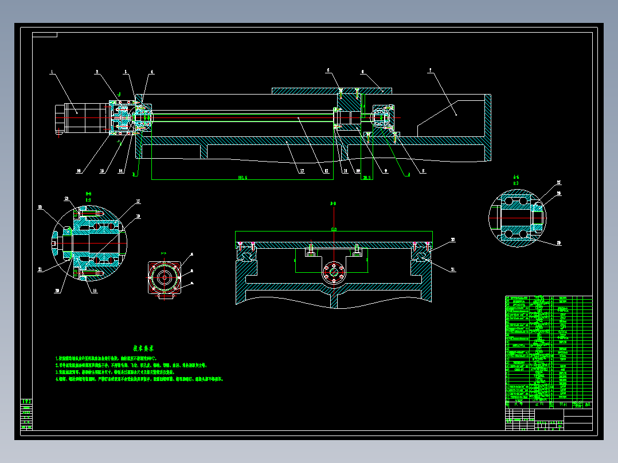Viewport: 618px width, 463px height.
Task: Select the 38.5 dimension text
Action: click(366, 178)
